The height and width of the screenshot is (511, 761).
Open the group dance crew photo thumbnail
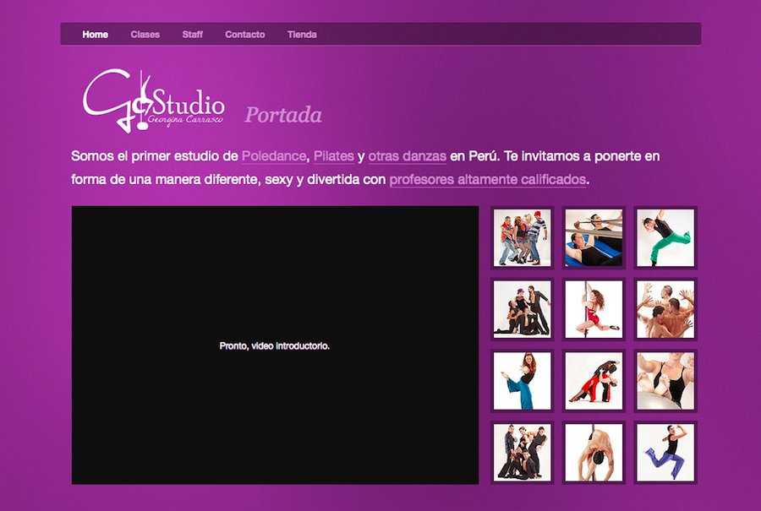click(x=522, y=452)
